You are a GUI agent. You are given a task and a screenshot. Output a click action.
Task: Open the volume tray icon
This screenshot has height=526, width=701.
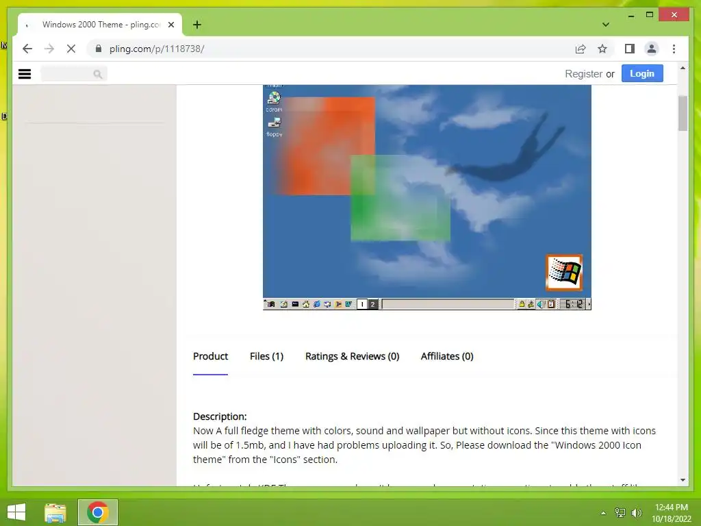pyautogui.click(x=637, y=513)
